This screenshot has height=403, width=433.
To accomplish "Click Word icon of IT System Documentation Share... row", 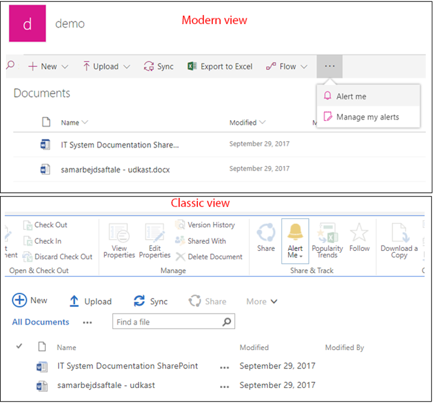I will pos(45,144).
